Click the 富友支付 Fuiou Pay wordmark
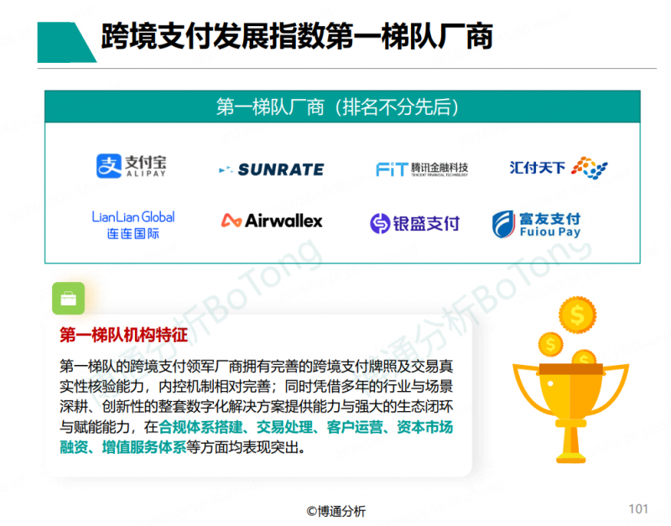 coord(550,225)
